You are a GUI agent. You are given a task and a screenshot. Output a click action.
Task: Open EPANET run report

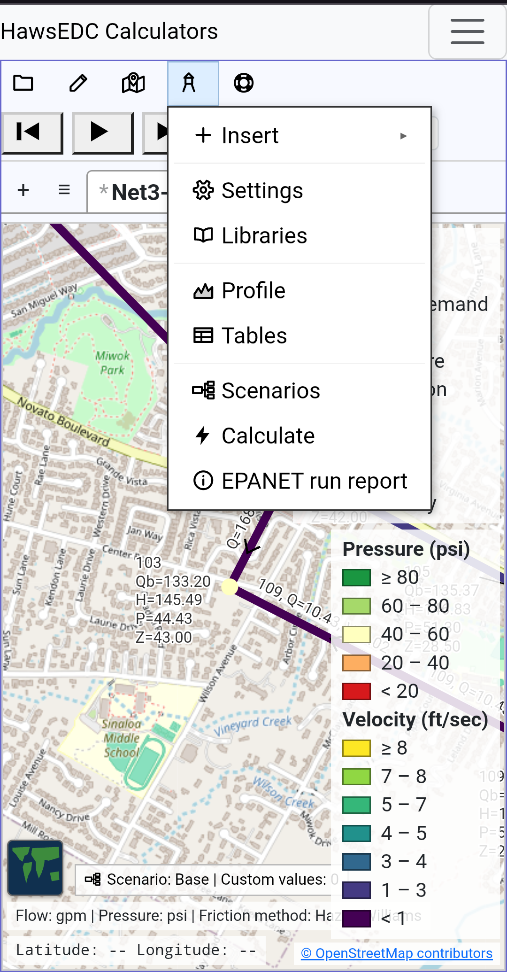coord(300,481)
